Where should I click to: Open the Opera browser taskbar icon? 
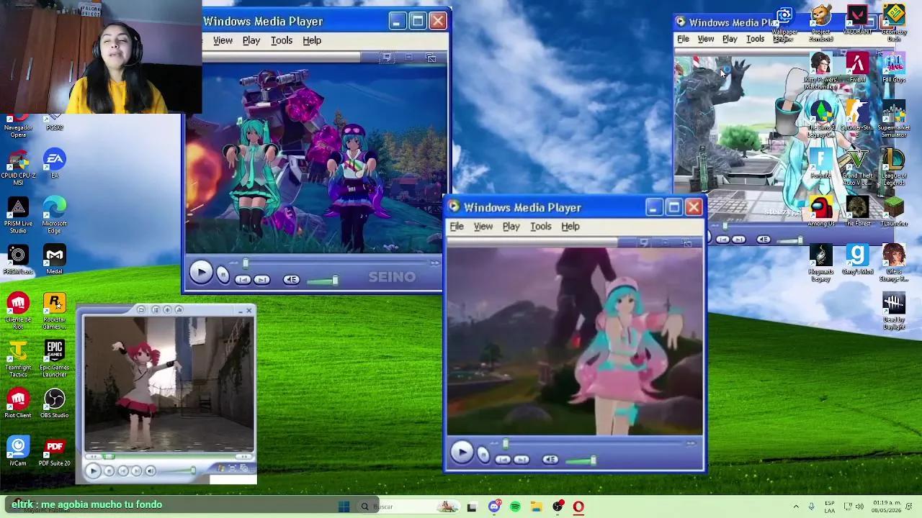point(578,506)
